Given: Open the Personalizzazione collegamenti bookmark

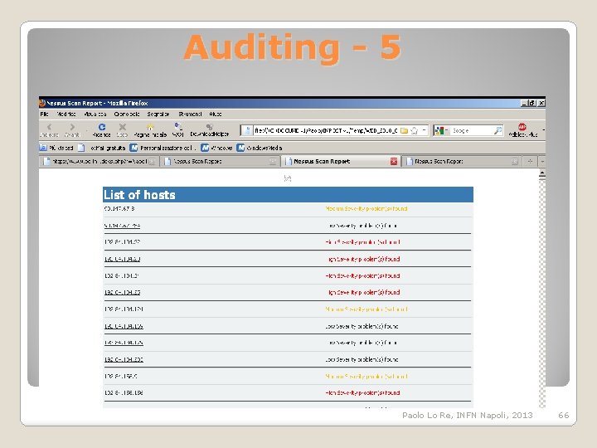Looking at the screenshot, I should pyautogui.click(x=163, y=148).
